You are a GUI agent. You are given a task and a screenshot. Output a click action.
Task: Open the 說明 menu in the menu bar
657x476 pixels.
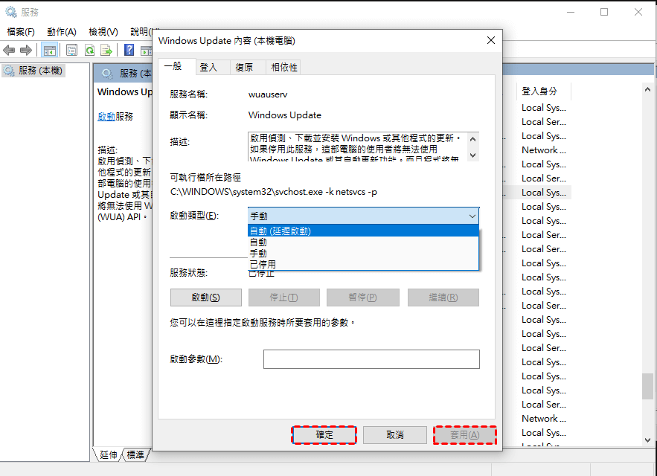[x=141, y=32]
